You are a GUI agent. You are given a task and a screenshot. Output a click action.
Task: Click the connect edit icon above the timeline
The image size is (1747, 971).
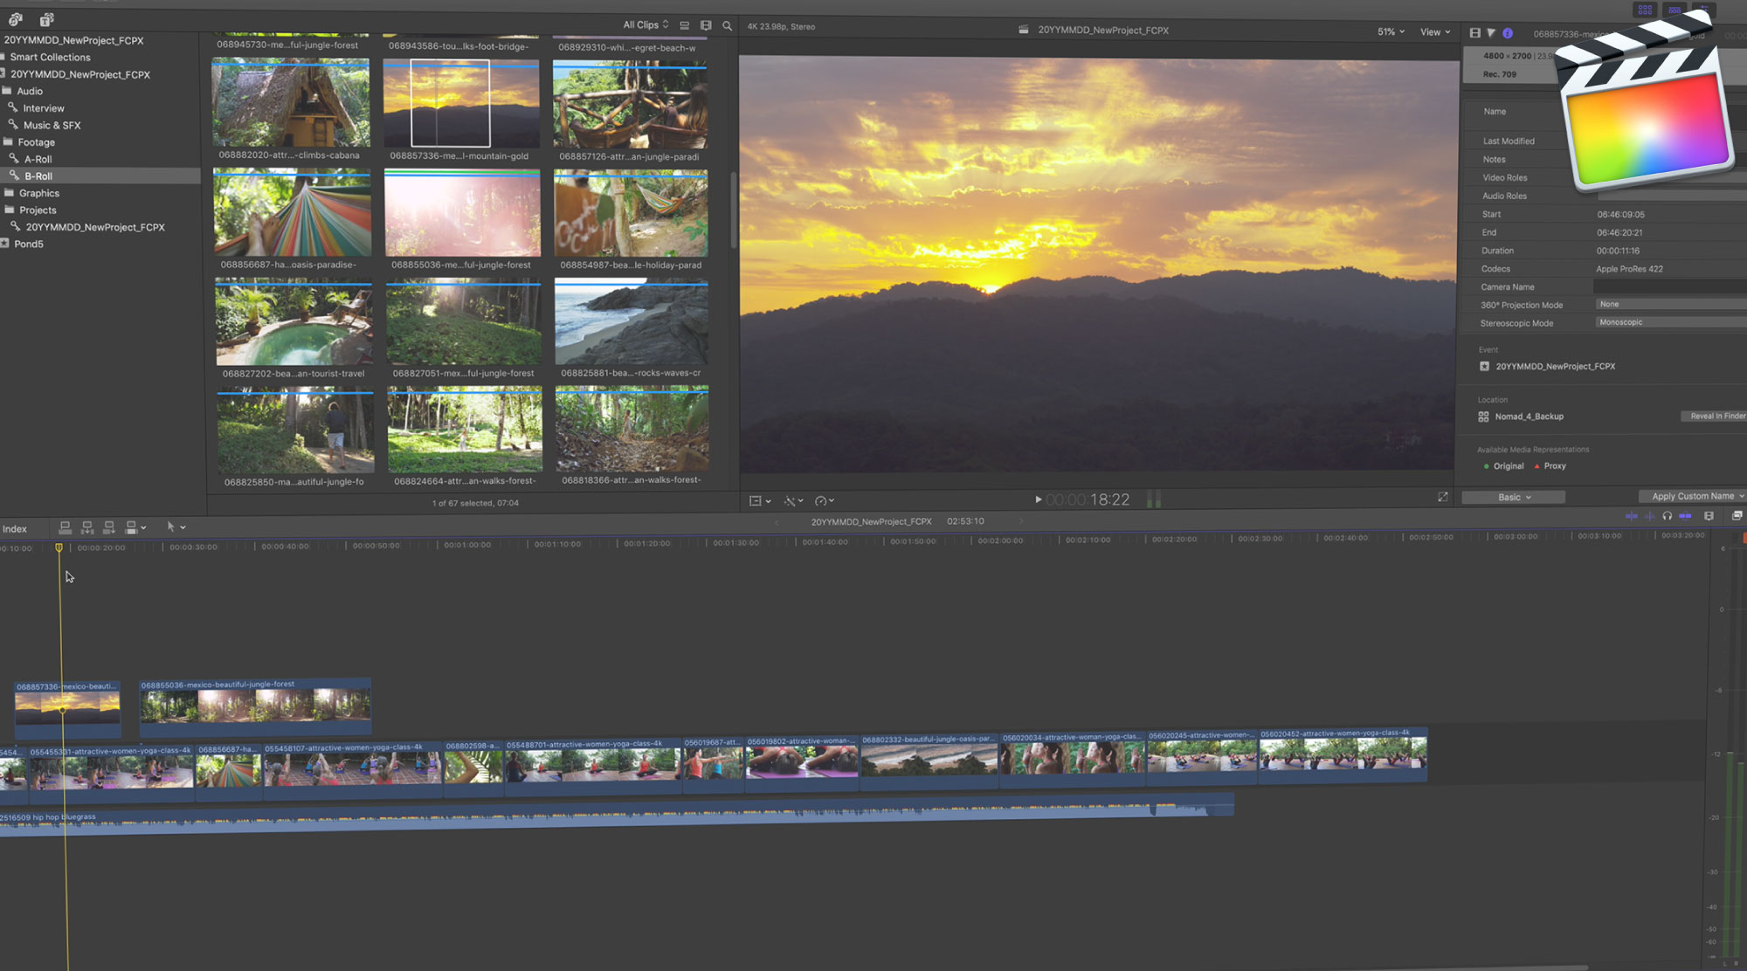(x=66, y=527)
